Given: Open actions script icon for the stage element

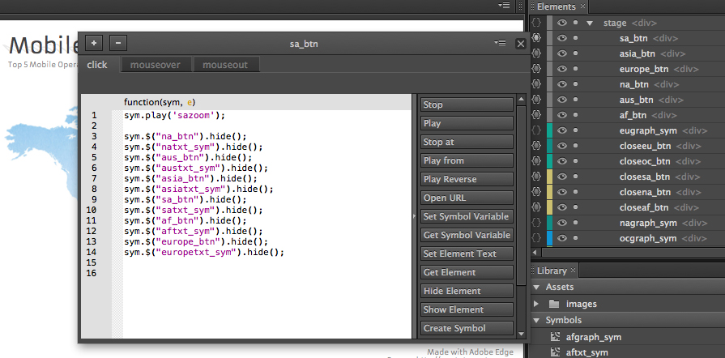Looking at the screenshot, I should tap(536, 23).
